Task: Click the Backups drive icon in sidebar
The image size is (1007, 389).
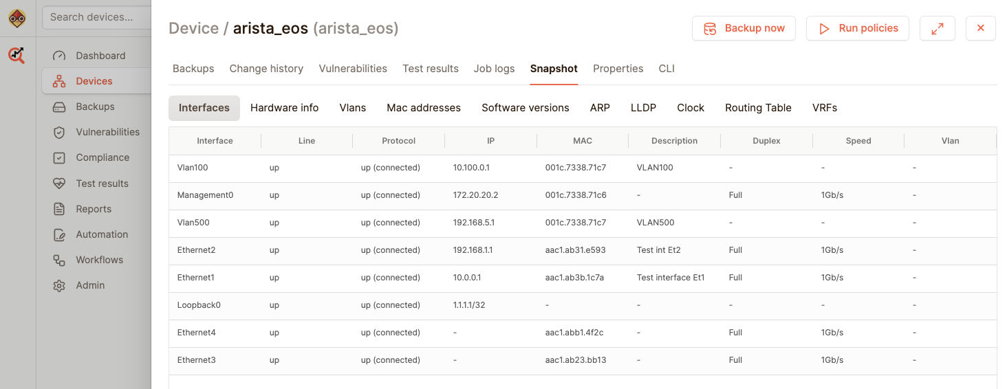Action: coord(59,107)
